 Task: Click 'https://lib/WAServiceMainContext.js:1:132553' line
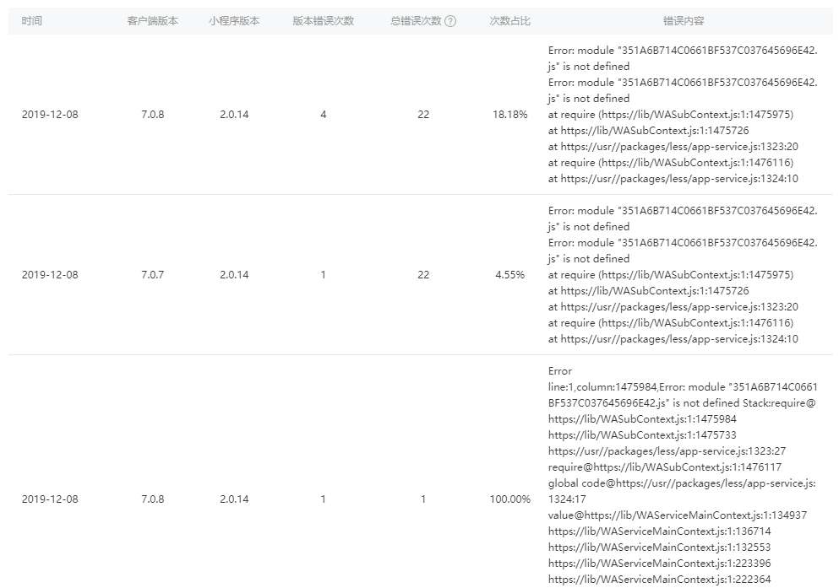659,547
